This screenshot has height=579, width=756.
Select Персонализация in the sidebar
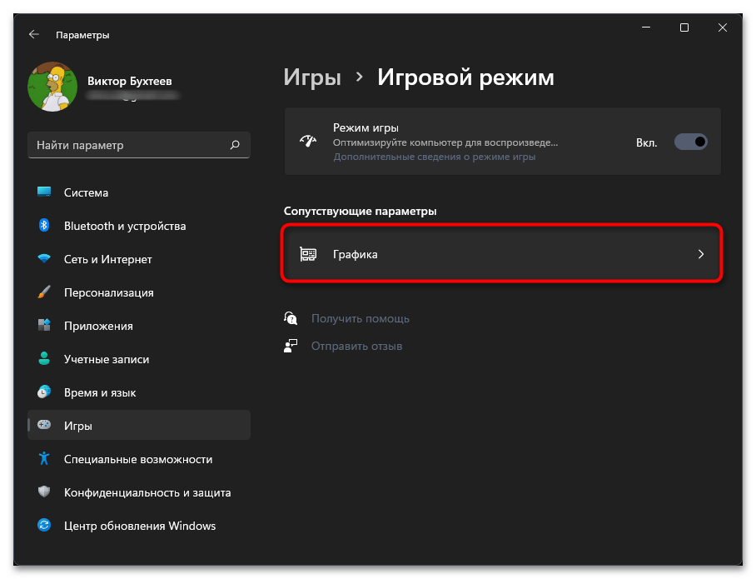tap(139, 292)
